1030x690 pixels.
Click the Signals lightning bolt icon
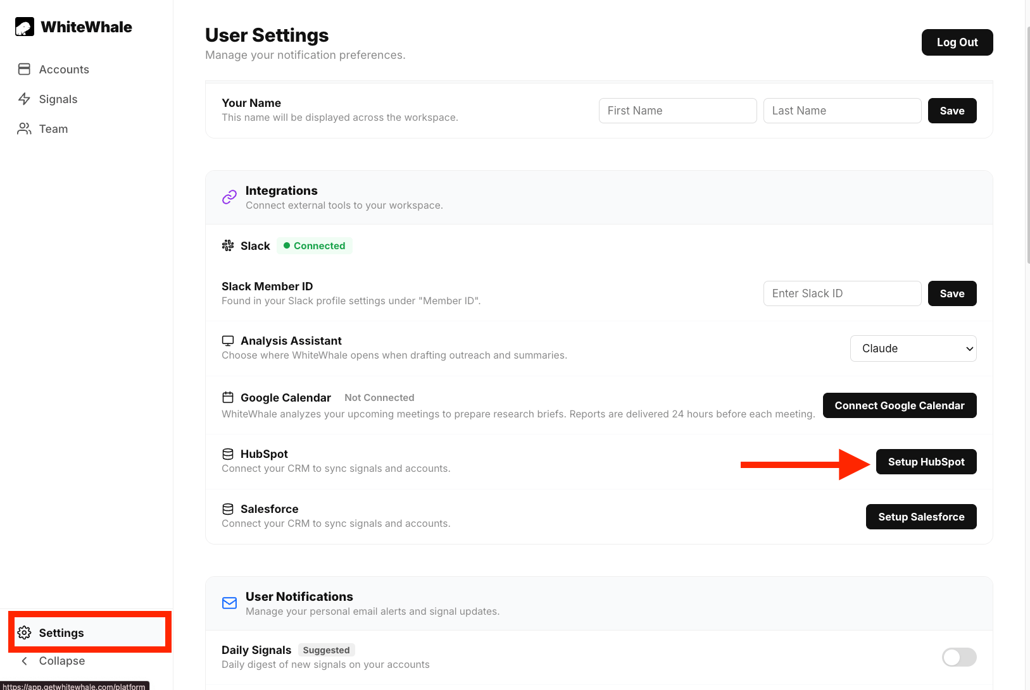pos(25,99)
